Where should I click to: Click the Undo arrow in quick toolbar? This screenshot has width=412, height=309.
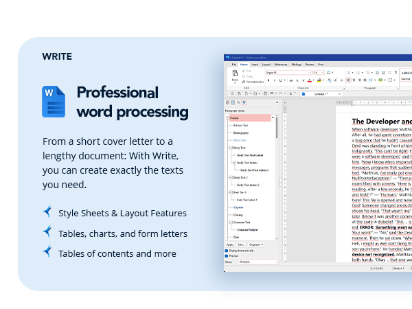click(x=272, y=93)
